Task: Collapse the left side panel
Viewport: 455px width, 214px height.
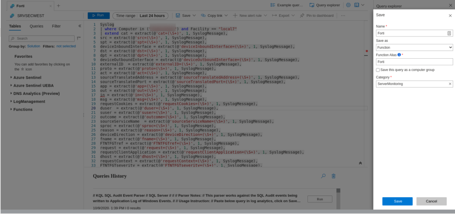Action: coord(80,26)
